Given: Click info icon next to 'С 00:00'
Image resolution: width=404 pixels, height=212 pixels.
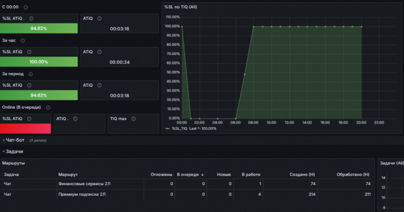Looking at the screenshot, I should tap(25, 7).
